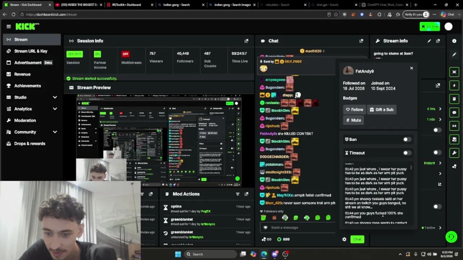Reload the browser page
The height and width of the screenshot is (260, 463).
click(x=13, y=14)
